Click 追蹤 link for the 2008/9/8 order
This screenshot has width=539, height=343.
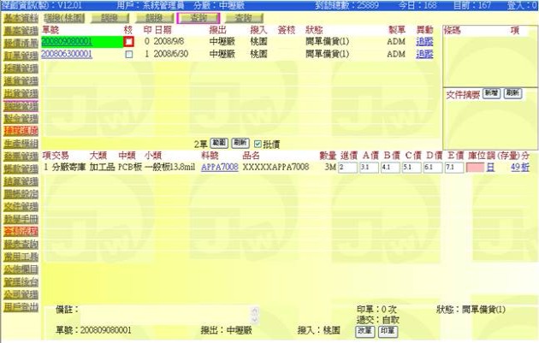(x=424, y=41)
